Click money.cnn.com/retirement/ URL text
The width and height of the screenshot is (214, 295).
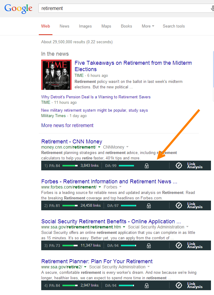point(69,147)
